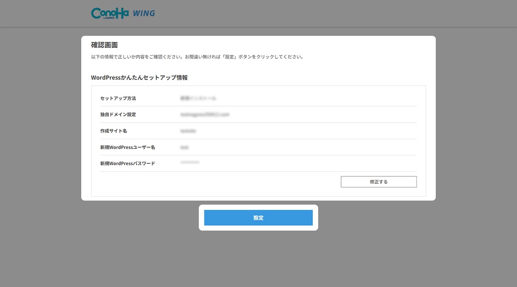Click the instruction text below 確認画面

[197, 57]
